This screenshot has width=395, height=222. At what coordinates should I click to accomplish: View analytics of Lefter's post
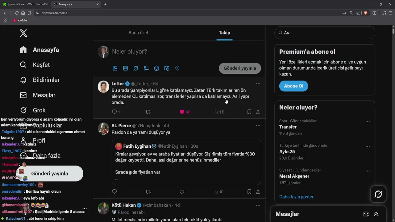218,112
